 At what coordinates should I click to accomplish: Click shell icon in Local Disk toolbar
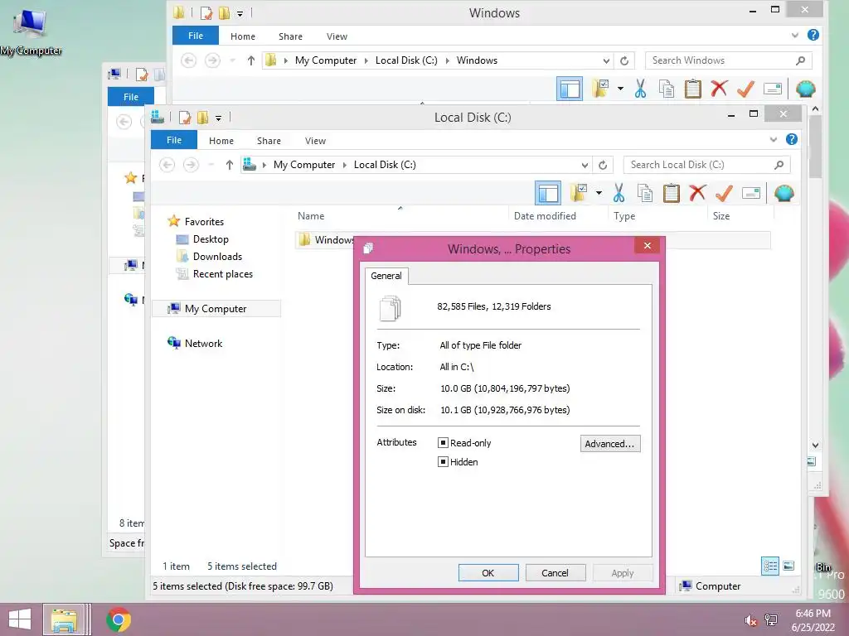[784, 193]
